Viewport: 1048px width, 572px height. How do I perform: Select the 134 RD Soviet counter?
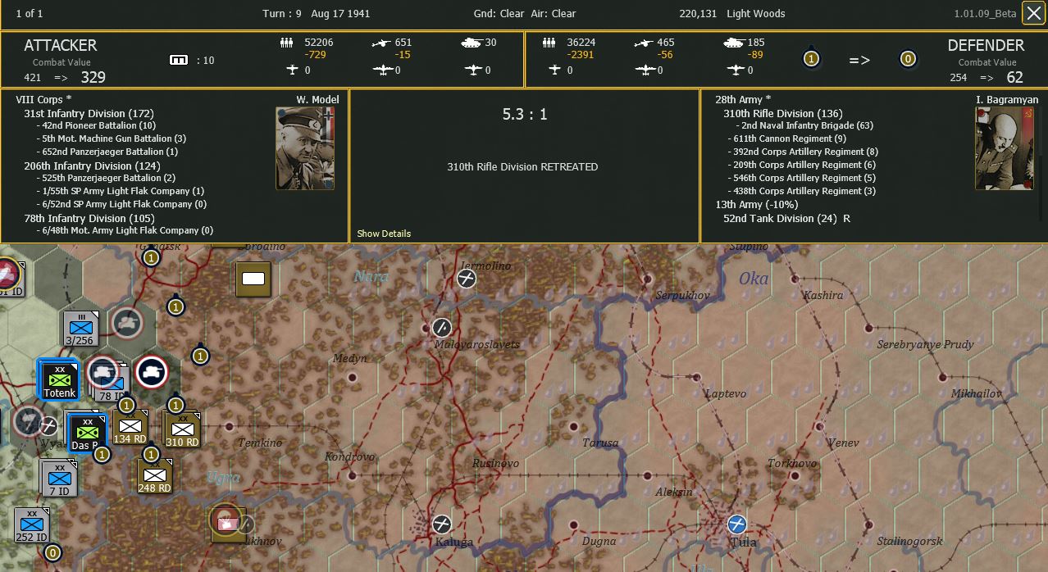coord(131,427)
